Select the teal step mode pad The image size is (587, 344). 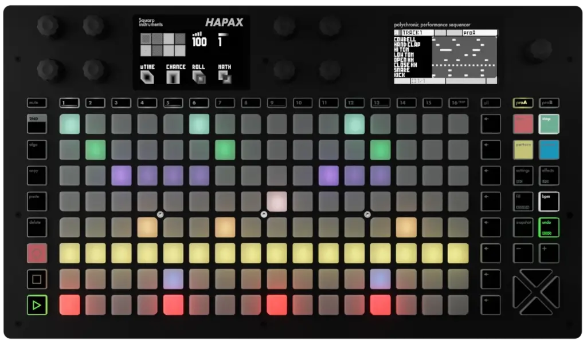coord(549,124)
